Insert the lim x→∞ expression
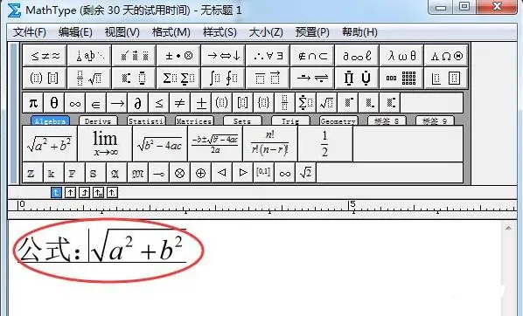The image size is (523, 316). tap(105, 144)
